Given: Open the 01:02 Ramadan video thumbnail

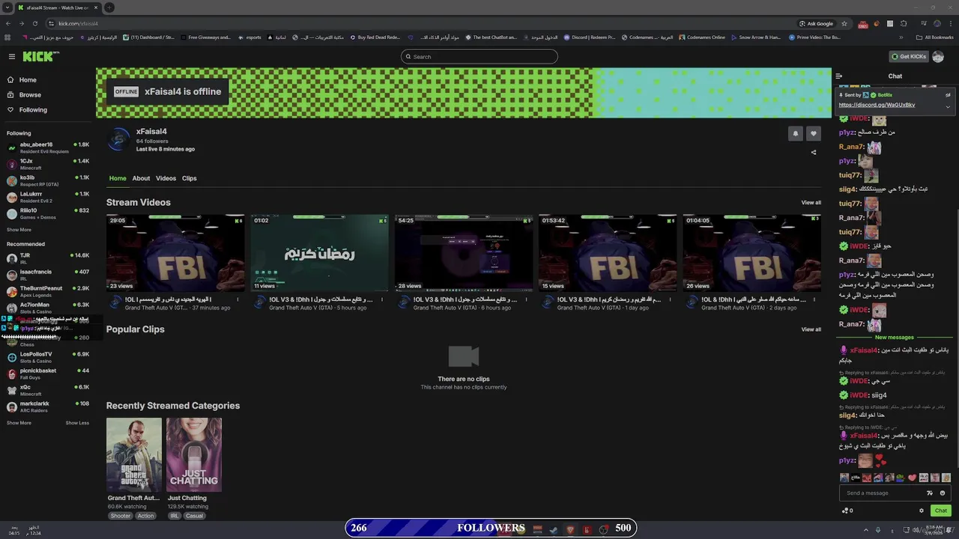Looking at the screenshot, I should tap(320, 253).
